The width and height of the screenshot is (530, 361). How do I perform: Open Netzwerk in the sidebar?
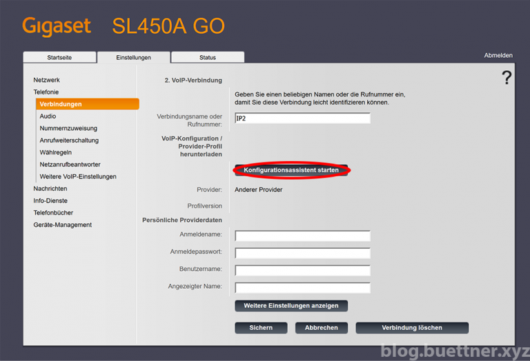[x=46, y=80]
